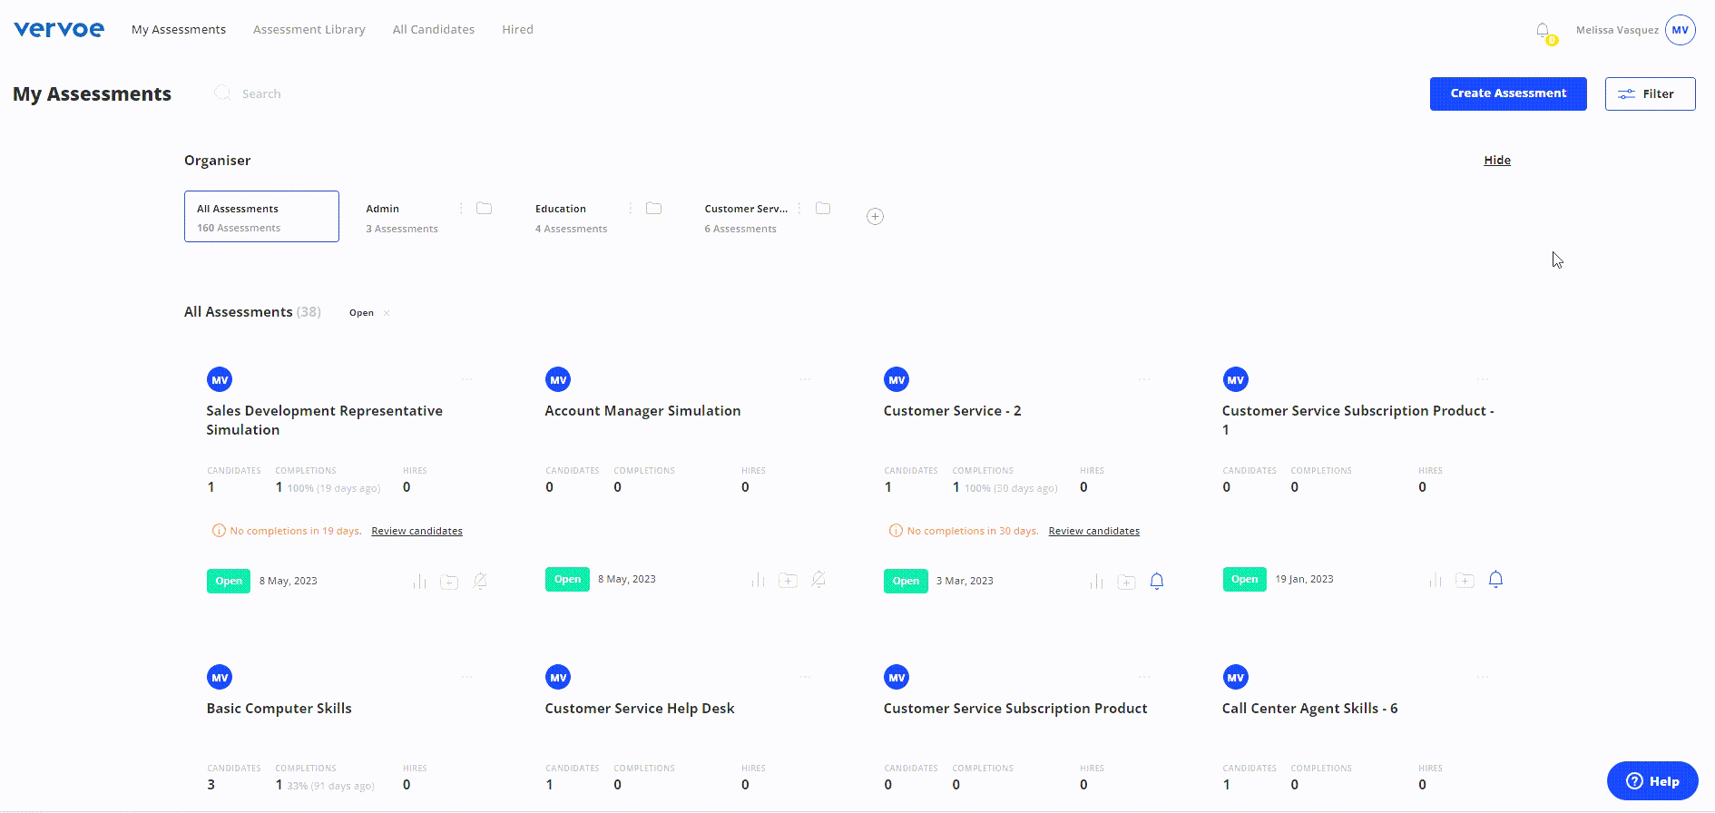1715x813 pixels.
Task: Select the Admin organiser folder
Action: pos(402,218)
